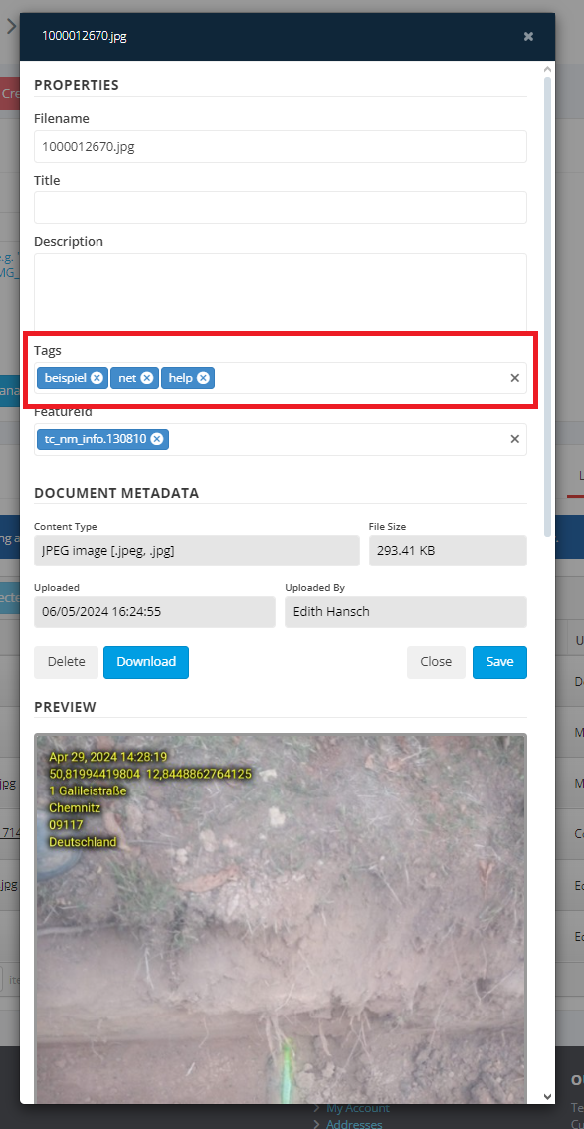Remove the tc_nm_info.130810 feature chip
Viewport: 584px width, 1129px height.
(157, 439)
